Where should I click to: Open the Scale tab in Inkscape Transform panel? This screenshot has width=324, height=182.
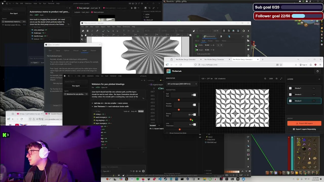[204, 41]
